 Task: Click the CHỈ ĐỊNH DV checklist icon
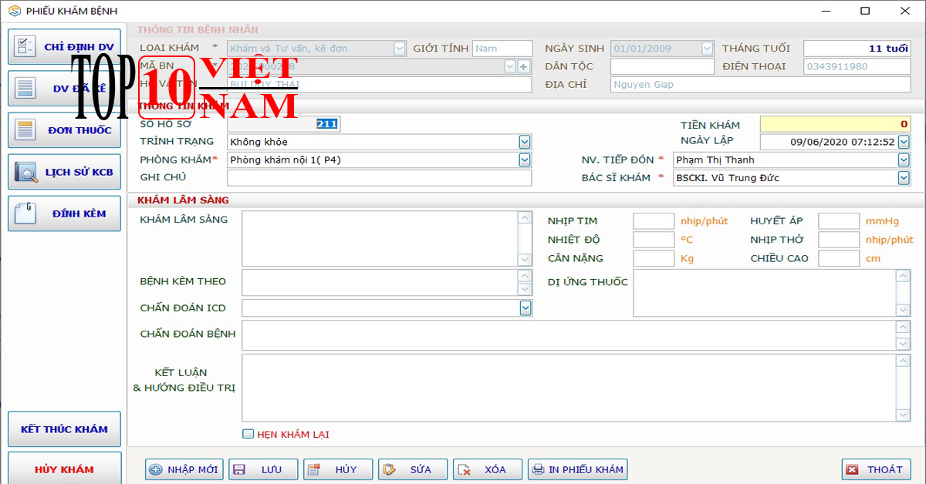(25, 46)
